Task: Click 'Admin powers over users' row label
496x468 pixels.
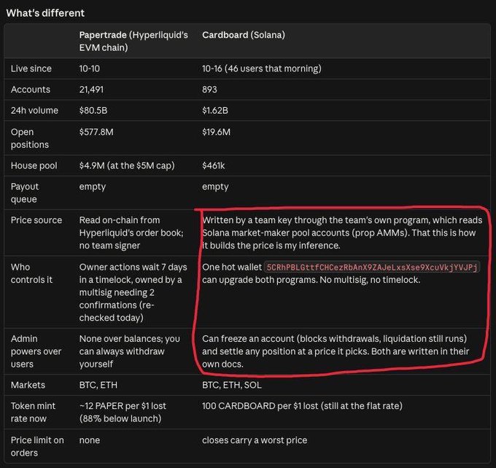Action: [36, 351]
